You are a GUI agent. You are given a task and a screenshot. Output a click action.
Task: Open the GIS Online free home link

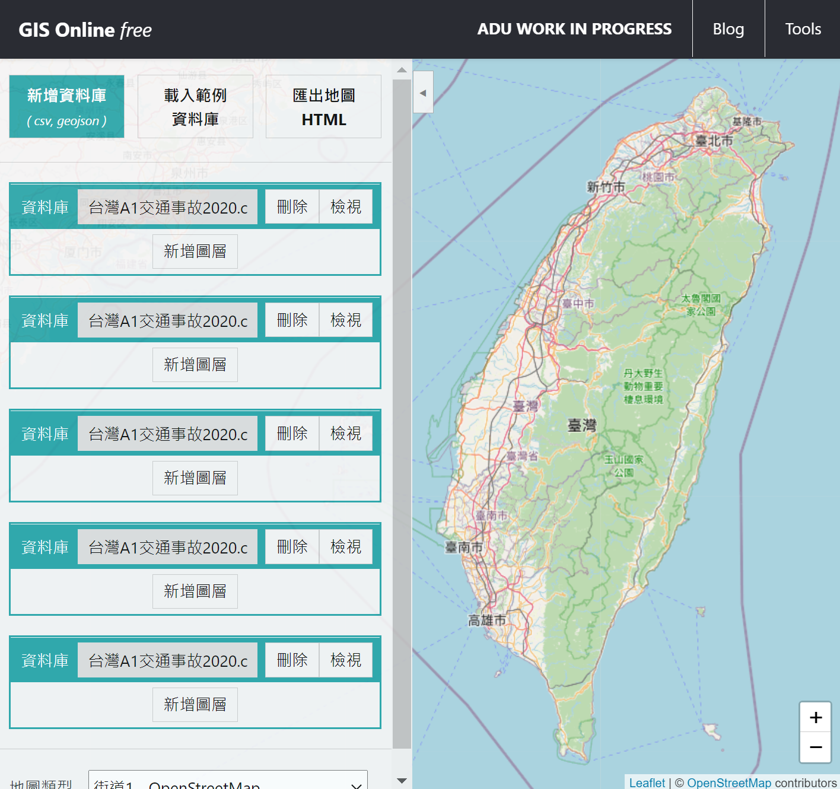point(85,30)
